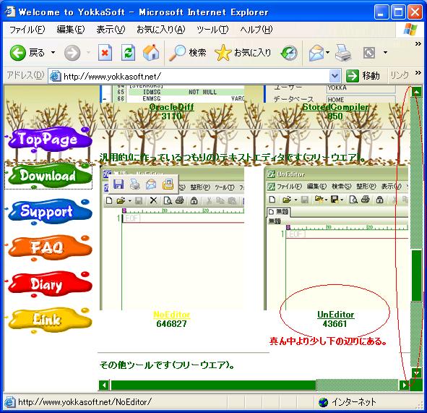This screenshot has width=427, height=413.
Task: Open the UnEditor link
Action: click(335, 315)
